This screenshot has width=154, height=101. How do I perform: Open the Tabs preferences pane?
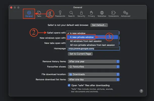pos(39,14)
